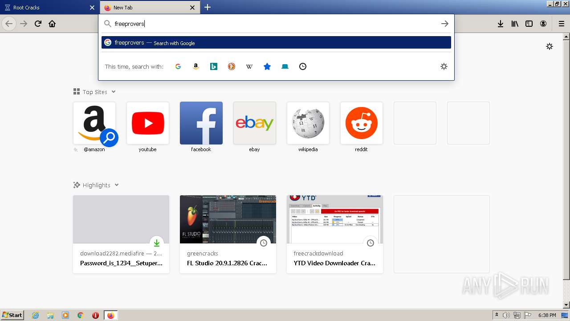This screenshot has height=321, width=570.
Task: Open the mediafire Password_is_1234 highlight card
Action: pyautogui.click(x=121, y=234)
